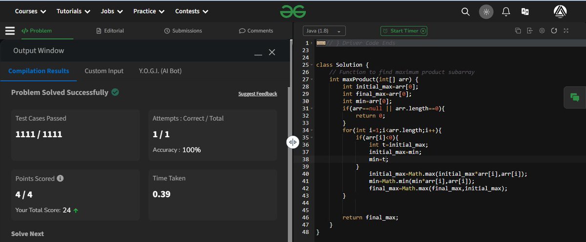
Task: Open the hamburger side menu
Action: pyautogui.click(x=10, y=31)
